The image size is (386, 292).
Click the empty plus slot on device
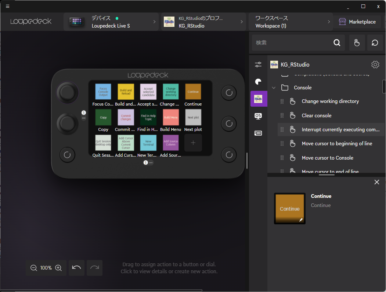click(x=193, y=143)
